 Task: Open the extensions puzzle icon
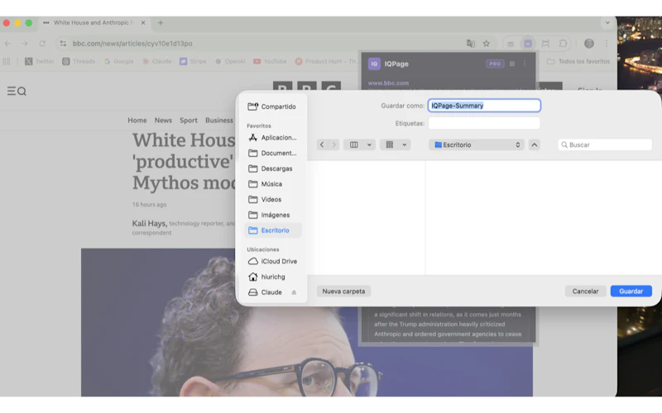(563, 44)
